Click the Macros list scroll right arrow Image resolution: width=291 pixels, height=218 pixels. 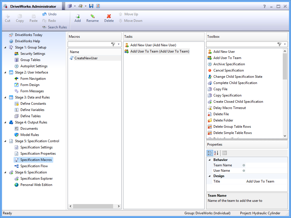(x=119, y=206)
